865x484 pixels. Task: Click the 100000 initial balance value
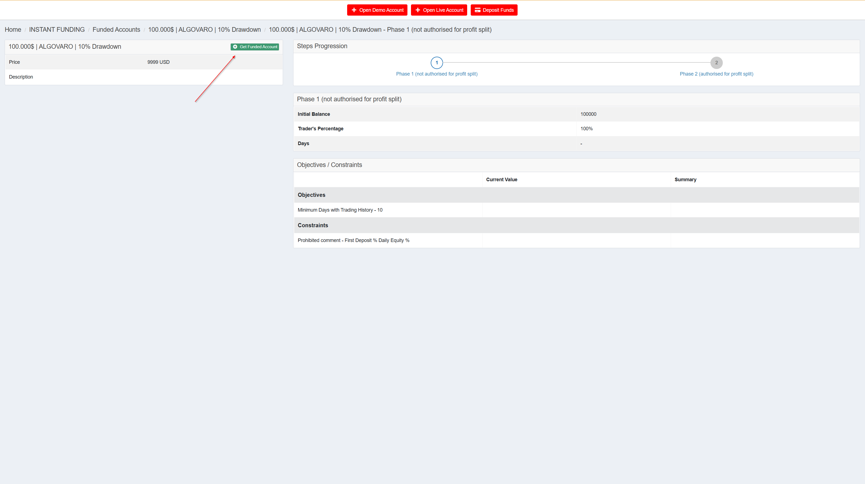pos(588,114)
